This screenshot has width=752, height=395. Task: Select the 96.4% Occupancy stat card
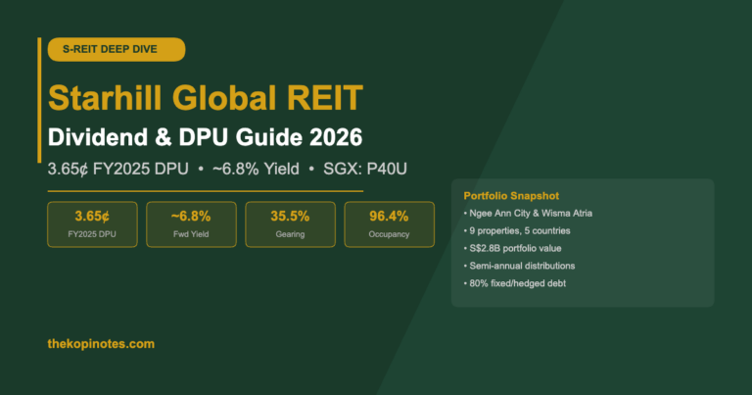390,224
